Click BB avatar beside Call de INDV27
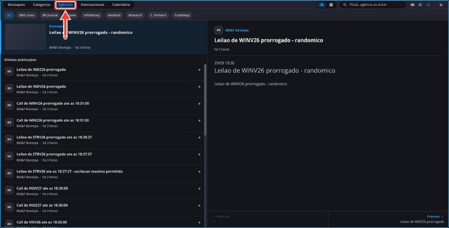This screenshot has width=449, height=228. click(9, 190)
